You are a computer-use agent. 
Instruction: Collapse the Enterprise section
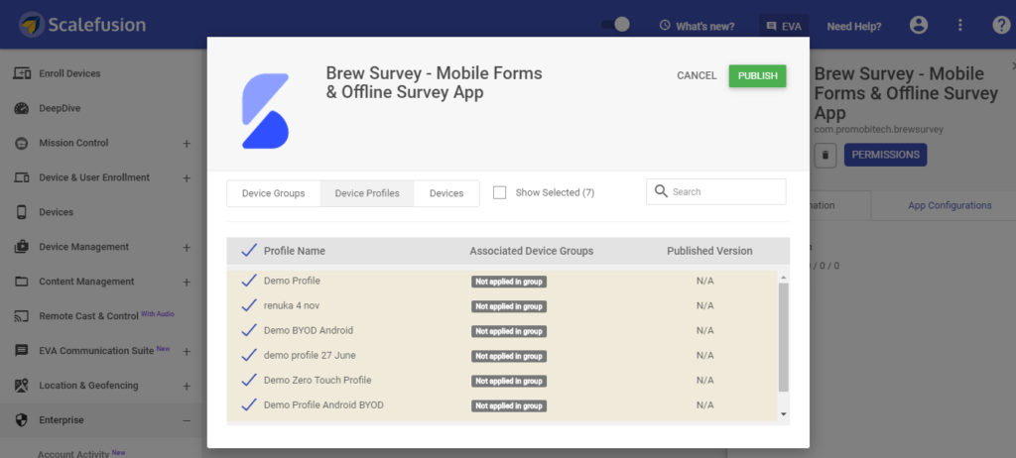click(187, 420)
